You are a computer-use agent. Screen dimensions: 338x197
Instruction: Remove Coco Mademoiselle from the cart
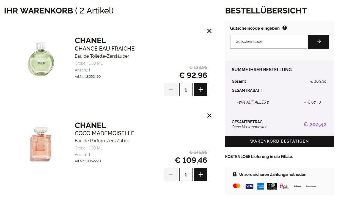tap(209, 116)
